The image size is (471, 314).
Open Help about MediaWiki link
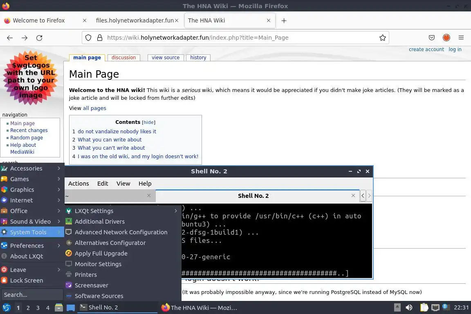point(23,148)
